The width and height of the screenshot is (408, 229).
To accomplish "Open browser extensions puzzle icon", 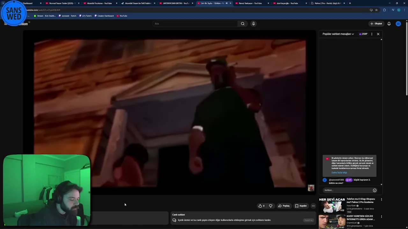I will (384, 10).
